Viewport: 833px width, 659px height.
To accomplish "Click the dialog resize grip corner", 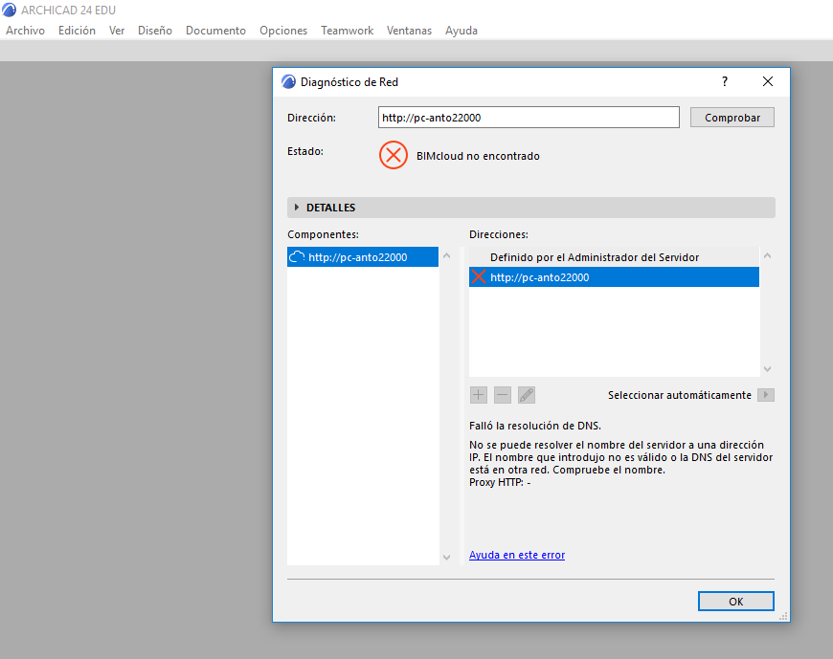I will click(783, 616).
